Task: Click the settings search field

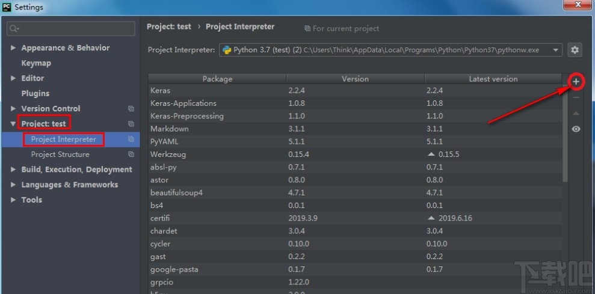Action: 71,28
